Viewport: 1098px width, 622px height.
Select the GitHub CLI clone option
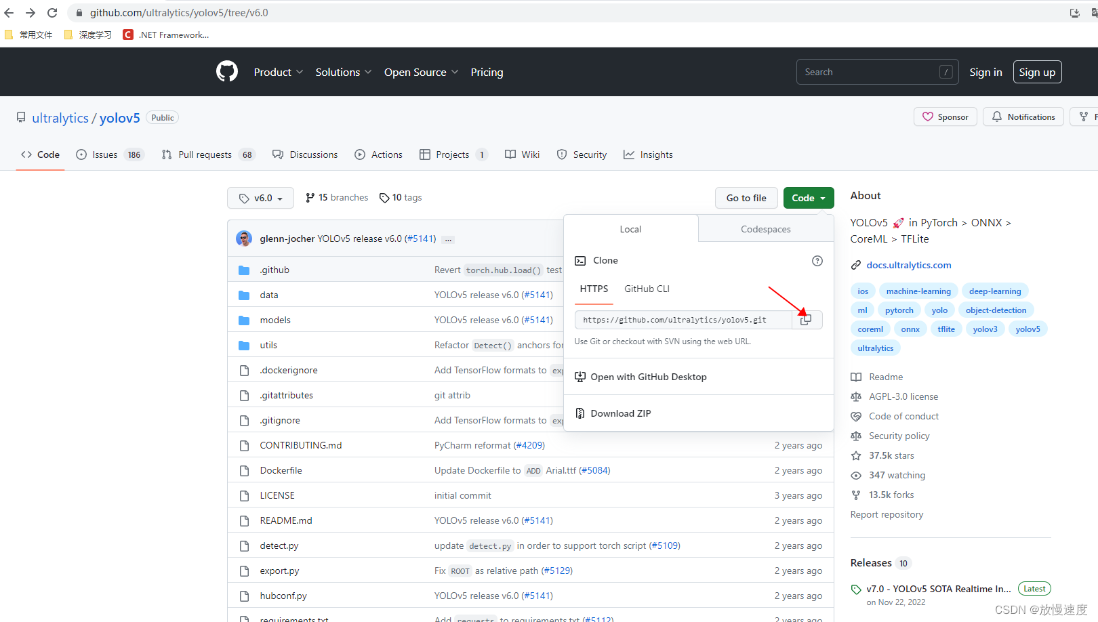pos(647,289)
